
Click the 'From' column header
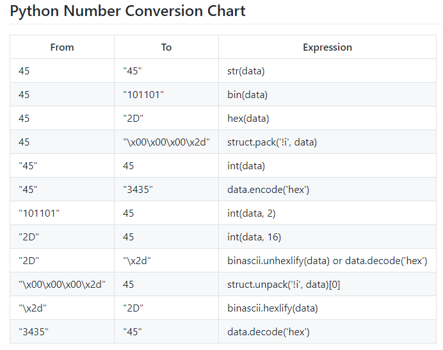[x=62, y=47]
